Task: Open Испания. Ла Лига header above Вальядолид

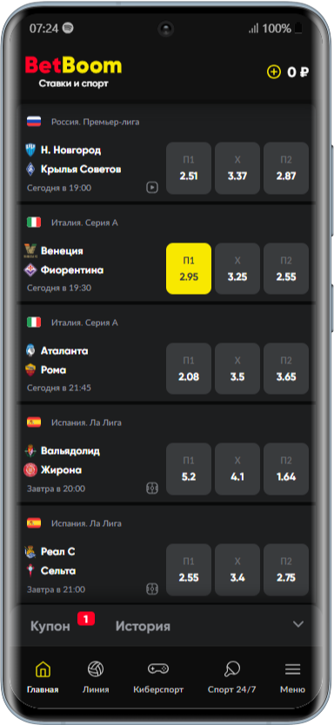Action: [86, 422]
